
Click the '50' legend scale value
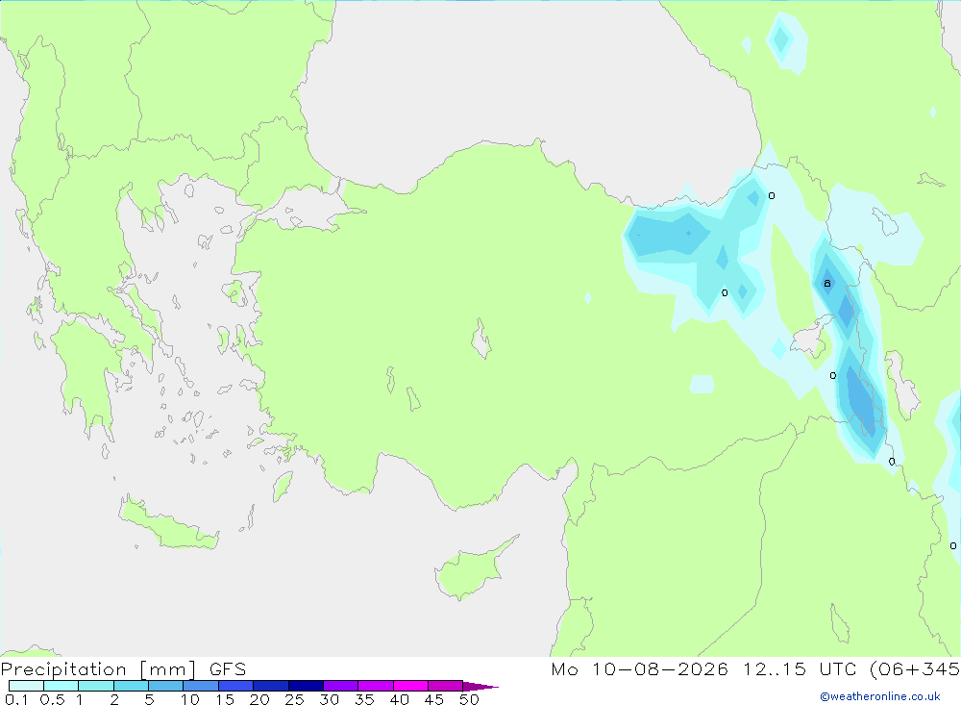click(469, 699)
